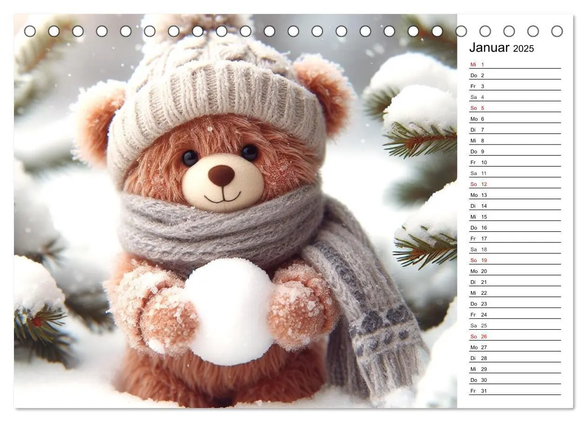Select the date row 'Fr 31'
Screen dimensions: 587x422
coord(515,391)
